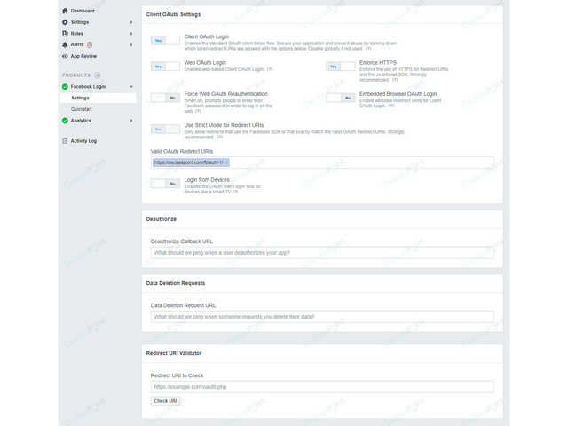Remove the osclasspoint redirect URI tag
The image size is (568, 426).
tap(226, 162)
